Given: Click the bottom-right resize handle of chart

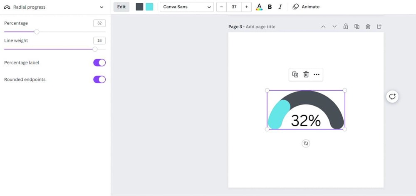Looking at the screenshot, I should pos(345,129).
